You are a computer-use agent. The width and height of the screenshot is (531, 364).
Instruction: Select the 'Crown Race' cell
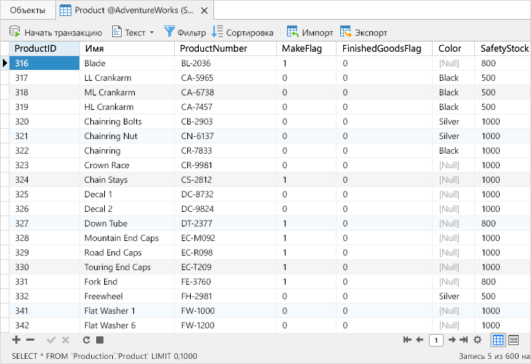(x=127, y=165)
